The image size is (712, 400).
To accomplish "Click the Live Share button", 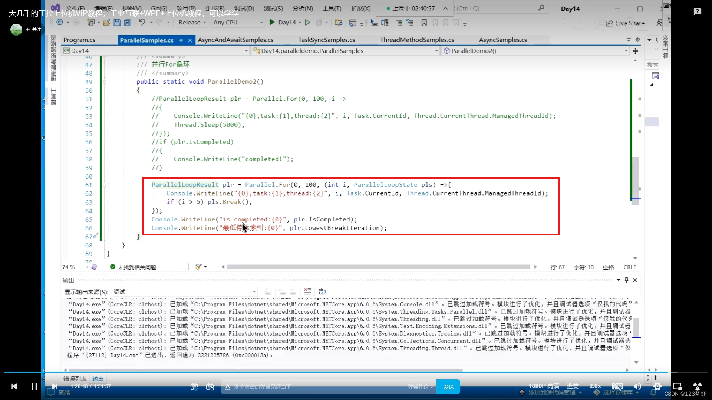I will pos(626,23).
